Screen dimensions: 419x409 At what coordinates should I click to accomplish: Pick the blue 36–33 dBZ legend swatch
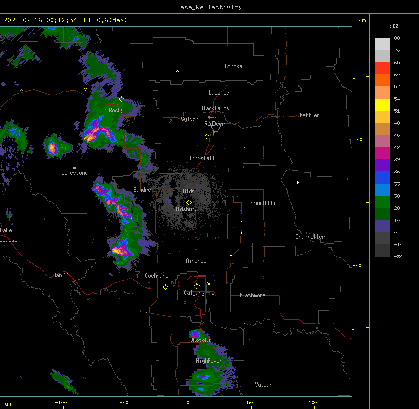[382, 178]
